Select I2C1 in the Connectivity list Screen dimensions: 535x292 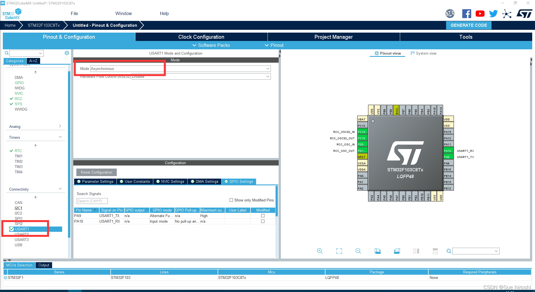(x=18, y=208)
